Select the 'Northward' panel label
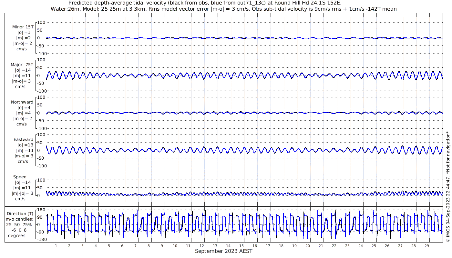 [x=22, y=102]
